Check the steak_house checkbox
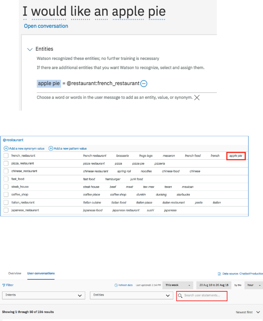263x321 pixels. [6, 187]
